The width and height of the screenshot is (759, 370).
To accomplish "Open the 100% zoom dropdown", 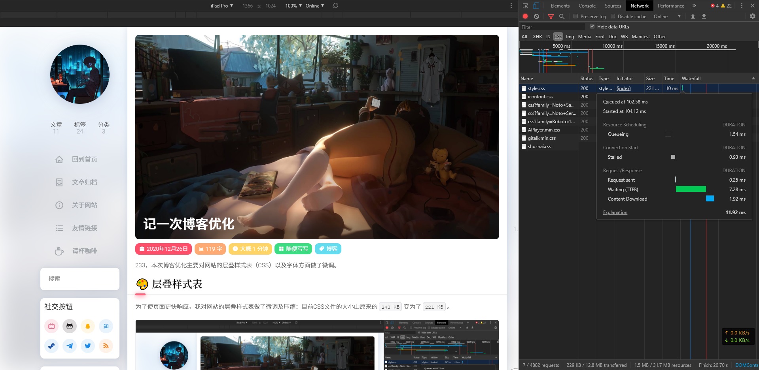I will (293, 6).
